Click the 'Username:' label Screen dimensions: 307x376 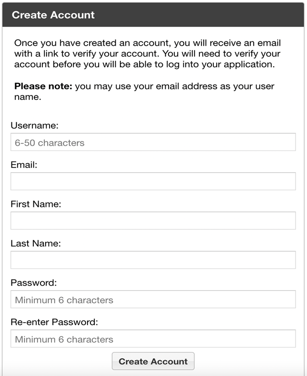click(34, 126)
